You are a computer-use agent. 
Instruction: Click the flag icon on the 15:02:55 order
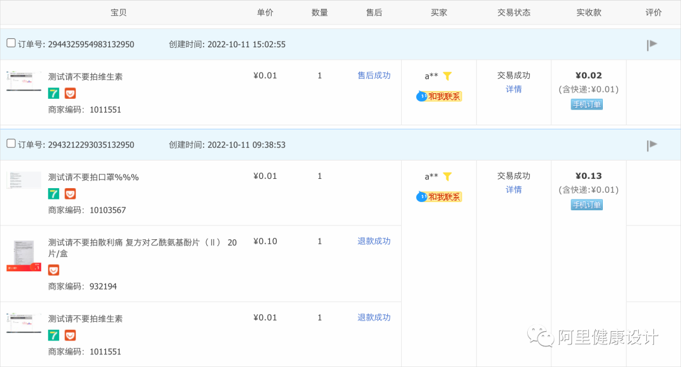point(651,44)
